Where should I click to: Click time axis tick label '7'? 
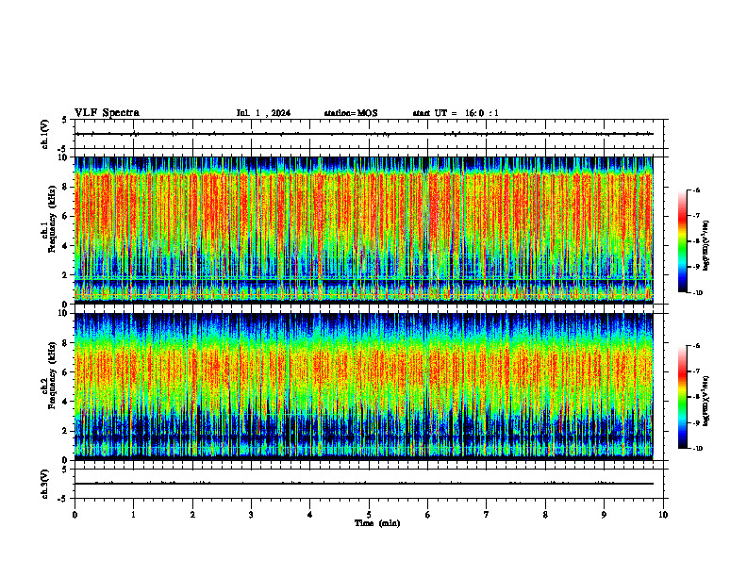pyautogui.click(x=487, y=515)
